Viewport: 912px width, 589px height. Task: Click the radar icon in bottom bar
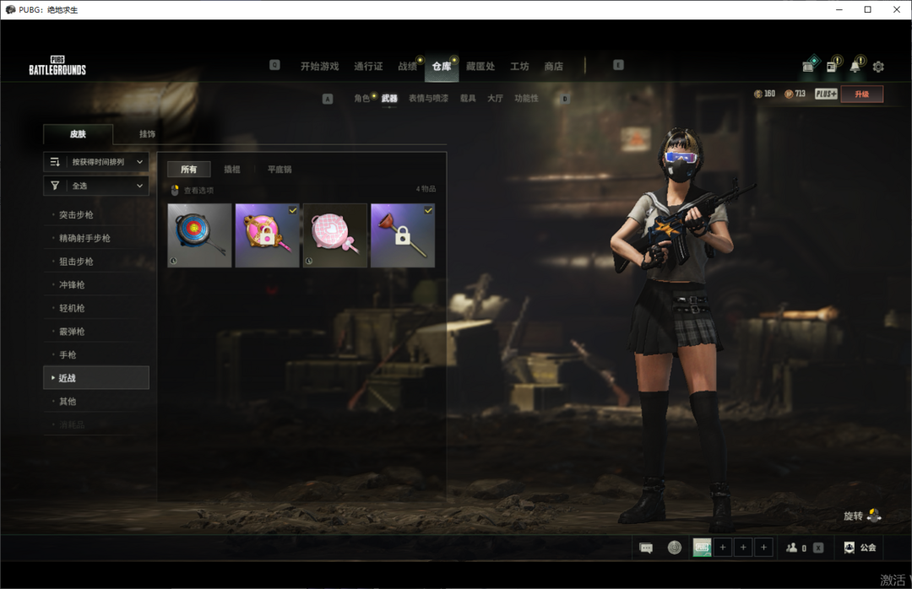click(x=674, y=548)
